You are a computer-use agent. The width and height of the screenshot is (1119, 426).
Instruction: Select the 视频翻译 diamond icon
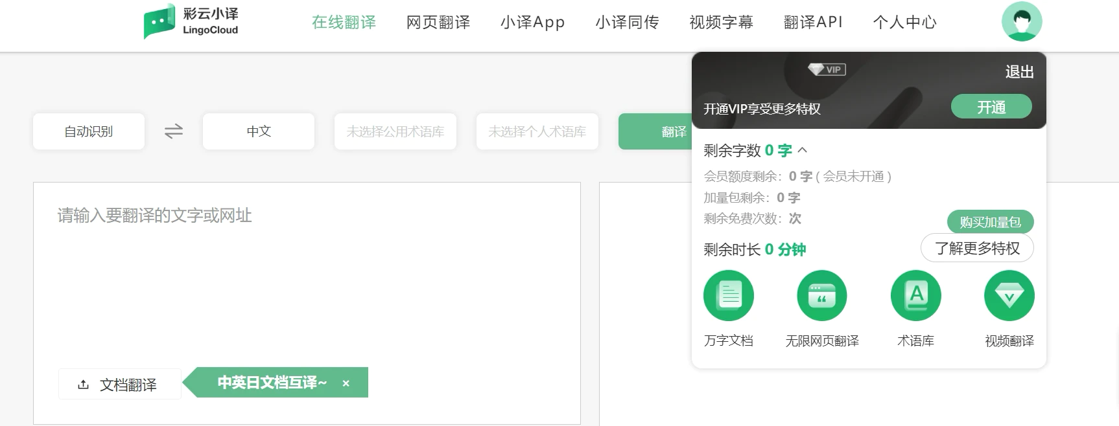point(1009,296)
